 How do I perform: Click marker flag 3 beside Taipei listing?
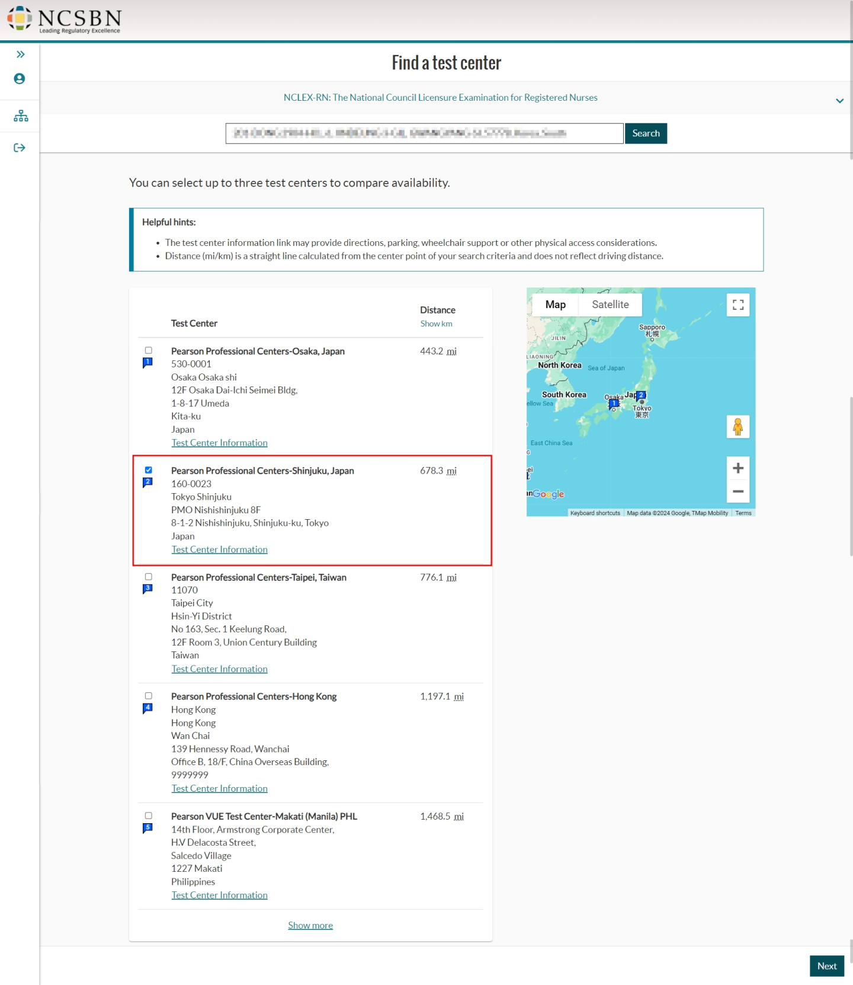tap(147, 589)
